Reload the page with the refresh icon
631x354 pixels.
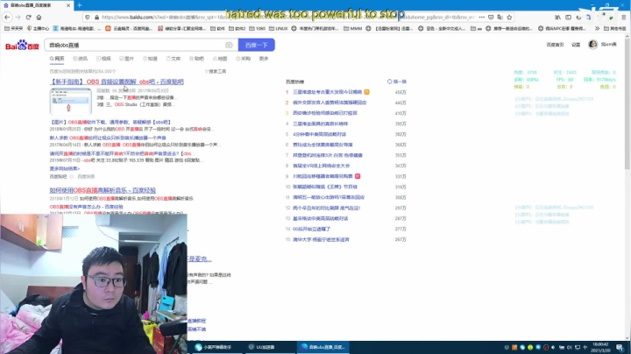(x=29, y=18)
